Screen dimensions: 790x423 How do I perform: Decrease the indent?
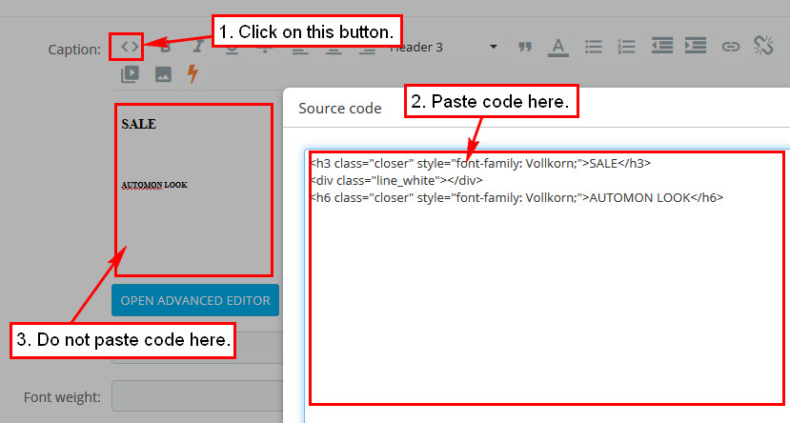[661, 46]
